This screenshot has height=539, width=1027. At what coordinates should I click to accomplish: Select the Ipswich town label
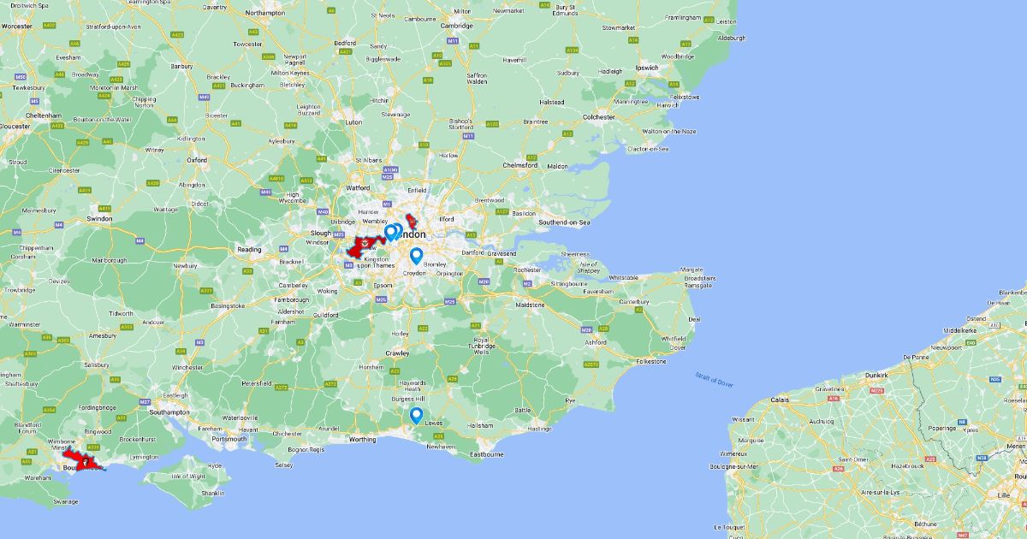[647, 67]
